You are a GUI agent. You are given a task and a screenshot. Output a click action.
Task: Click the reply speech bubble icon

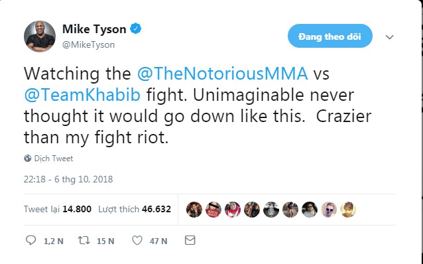pos(30,240)
